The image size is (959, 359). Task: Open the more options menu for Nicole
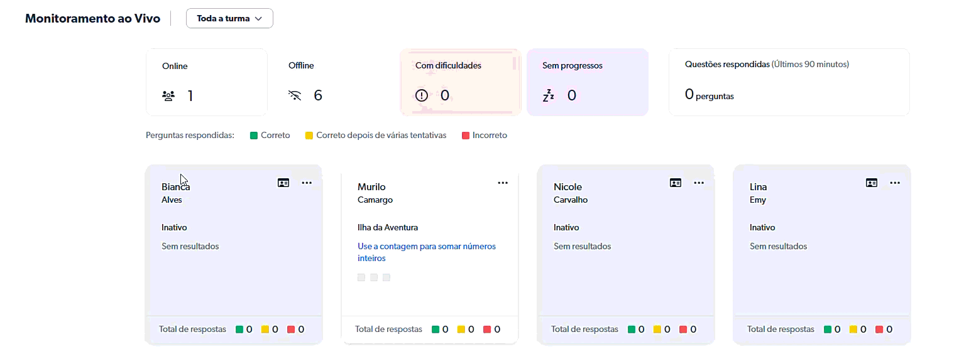pos(699,183)
